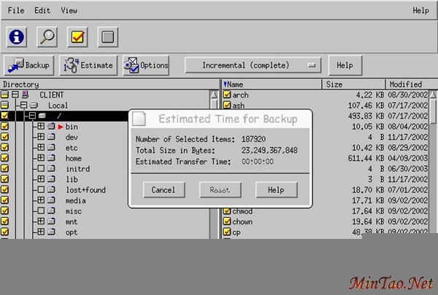Cancel the estimate dialog
This screenshot has height=295, width=438.
164,190
